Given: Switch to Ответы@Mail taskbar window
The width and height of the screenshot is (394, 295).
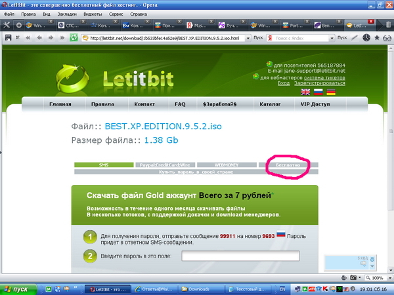Looking at the screenshot, I should point(154,289).
